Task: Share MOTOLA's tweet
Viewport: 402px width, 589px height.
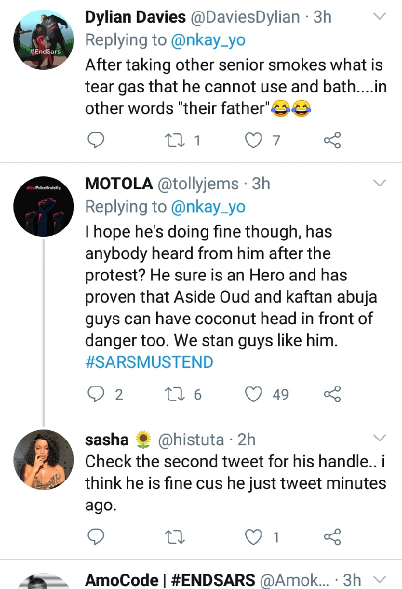Action: (332, 395)
